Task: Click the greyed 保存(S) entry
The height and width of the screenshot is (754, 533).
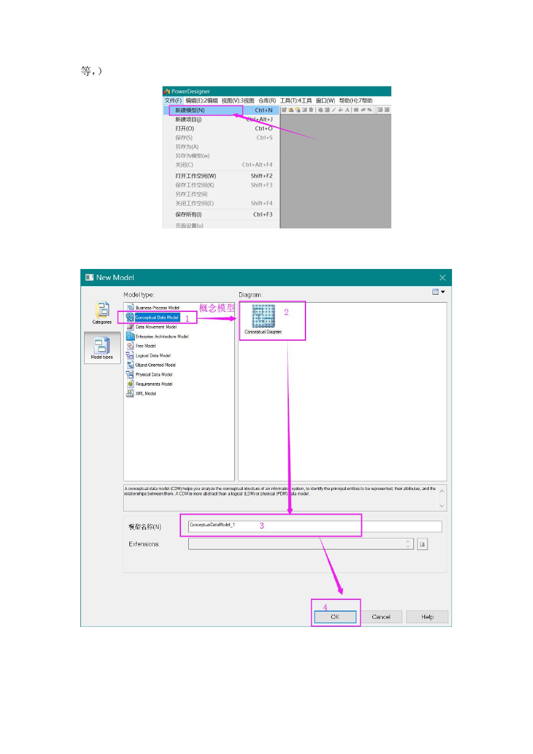Action: click(221, 138)
